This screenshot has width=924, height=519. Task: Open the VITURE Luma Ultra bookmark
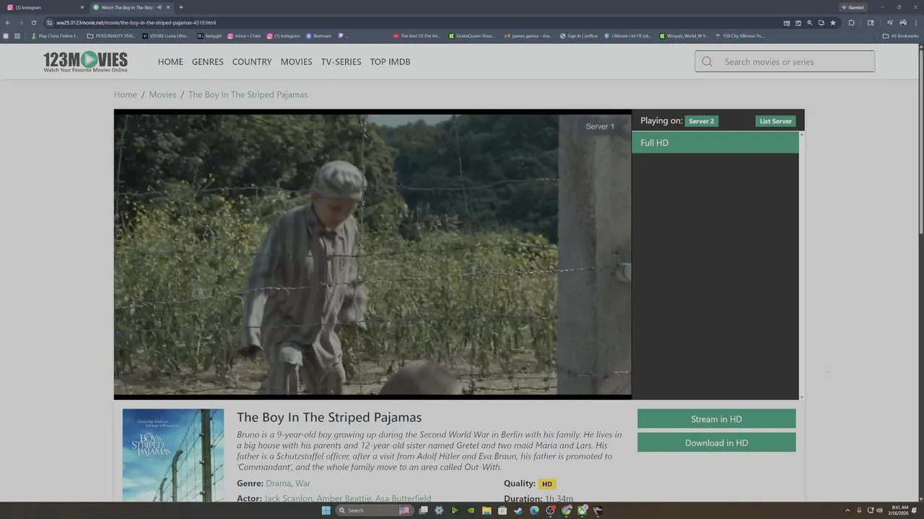[x=166, y=35]
